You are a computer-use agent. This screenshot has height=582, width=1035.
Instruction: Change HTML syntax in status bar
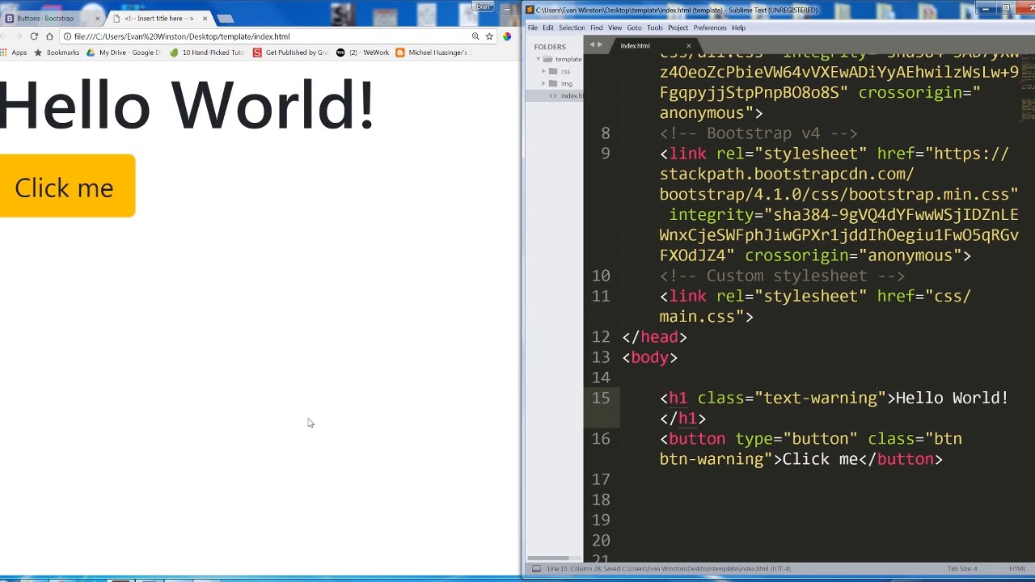click(1017, 569)
